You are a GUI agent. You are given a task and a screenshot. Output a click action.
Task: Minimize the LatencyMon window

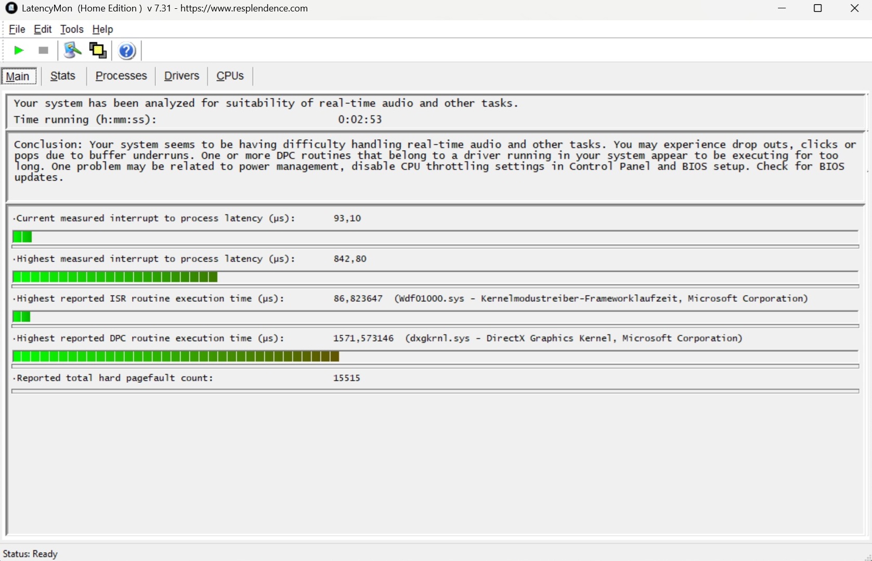782,8
